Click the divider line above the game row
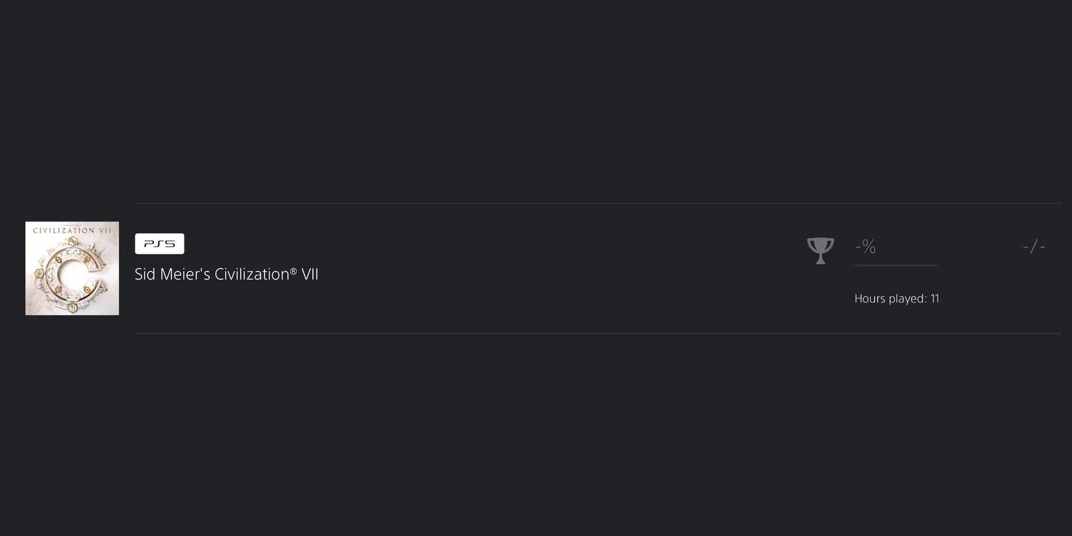Viewport: 1072px width, 536px height. point(598,203)
